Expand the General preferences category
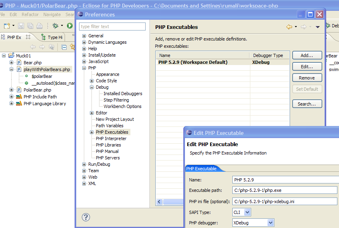Screen dimensions: 339x228 click(84, 36)
